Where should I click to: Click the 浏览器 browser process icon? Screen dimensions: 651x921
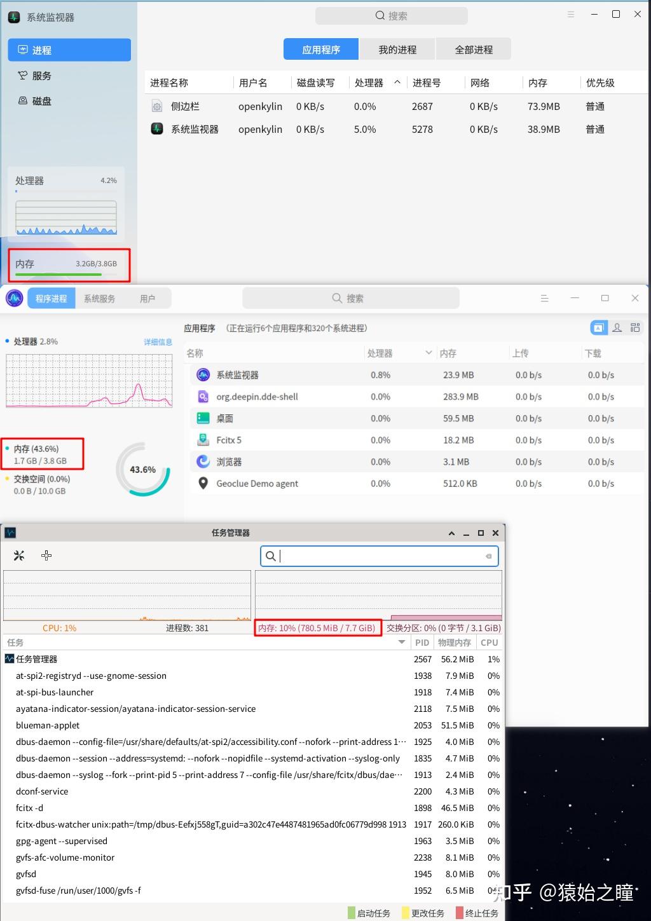click(x=203, y=461)
